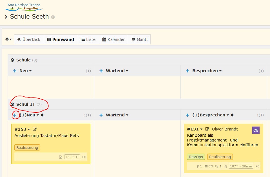The image size is (270, 177).
Task: Add task in Schul-IT Neu column
Action: point(15,115)
